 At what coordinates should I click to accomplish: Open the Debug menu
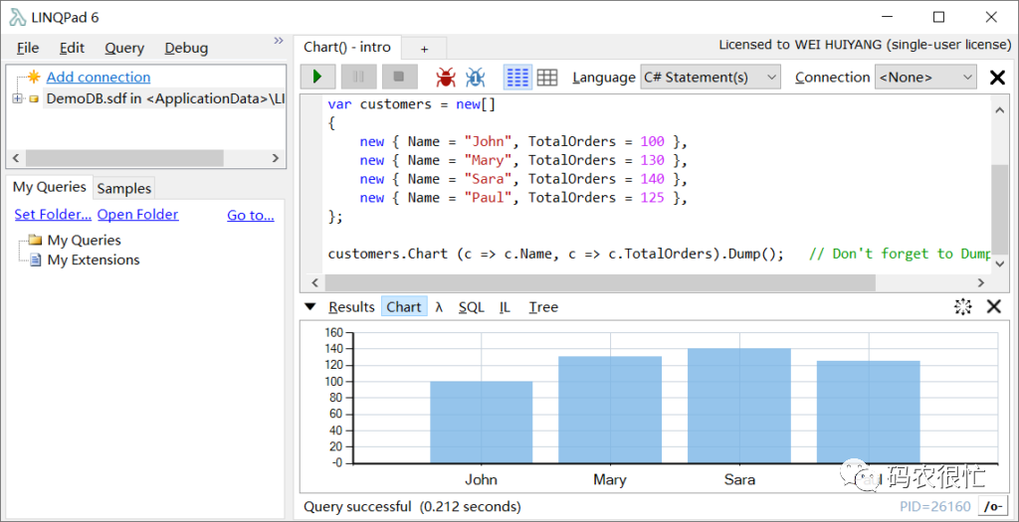(x=186, y=48)
